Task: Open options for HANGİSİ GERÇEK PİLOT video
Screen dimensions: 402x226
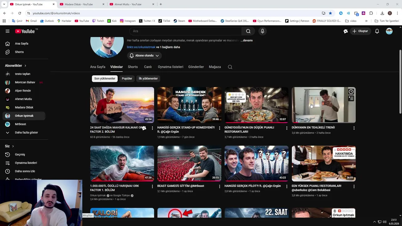Action: [x=287, y=186]
